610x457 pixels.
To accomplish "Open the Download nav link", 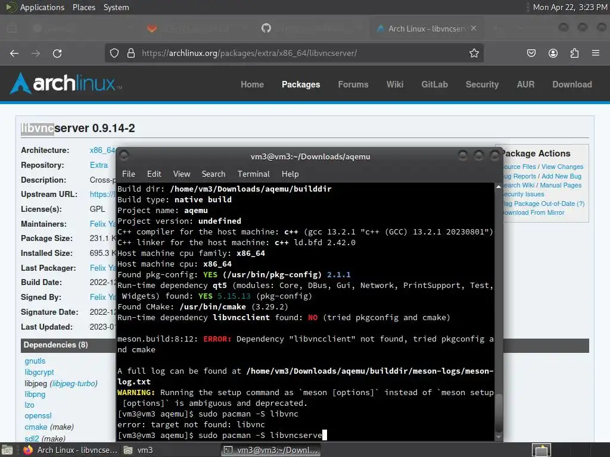I will coord(572,84).
